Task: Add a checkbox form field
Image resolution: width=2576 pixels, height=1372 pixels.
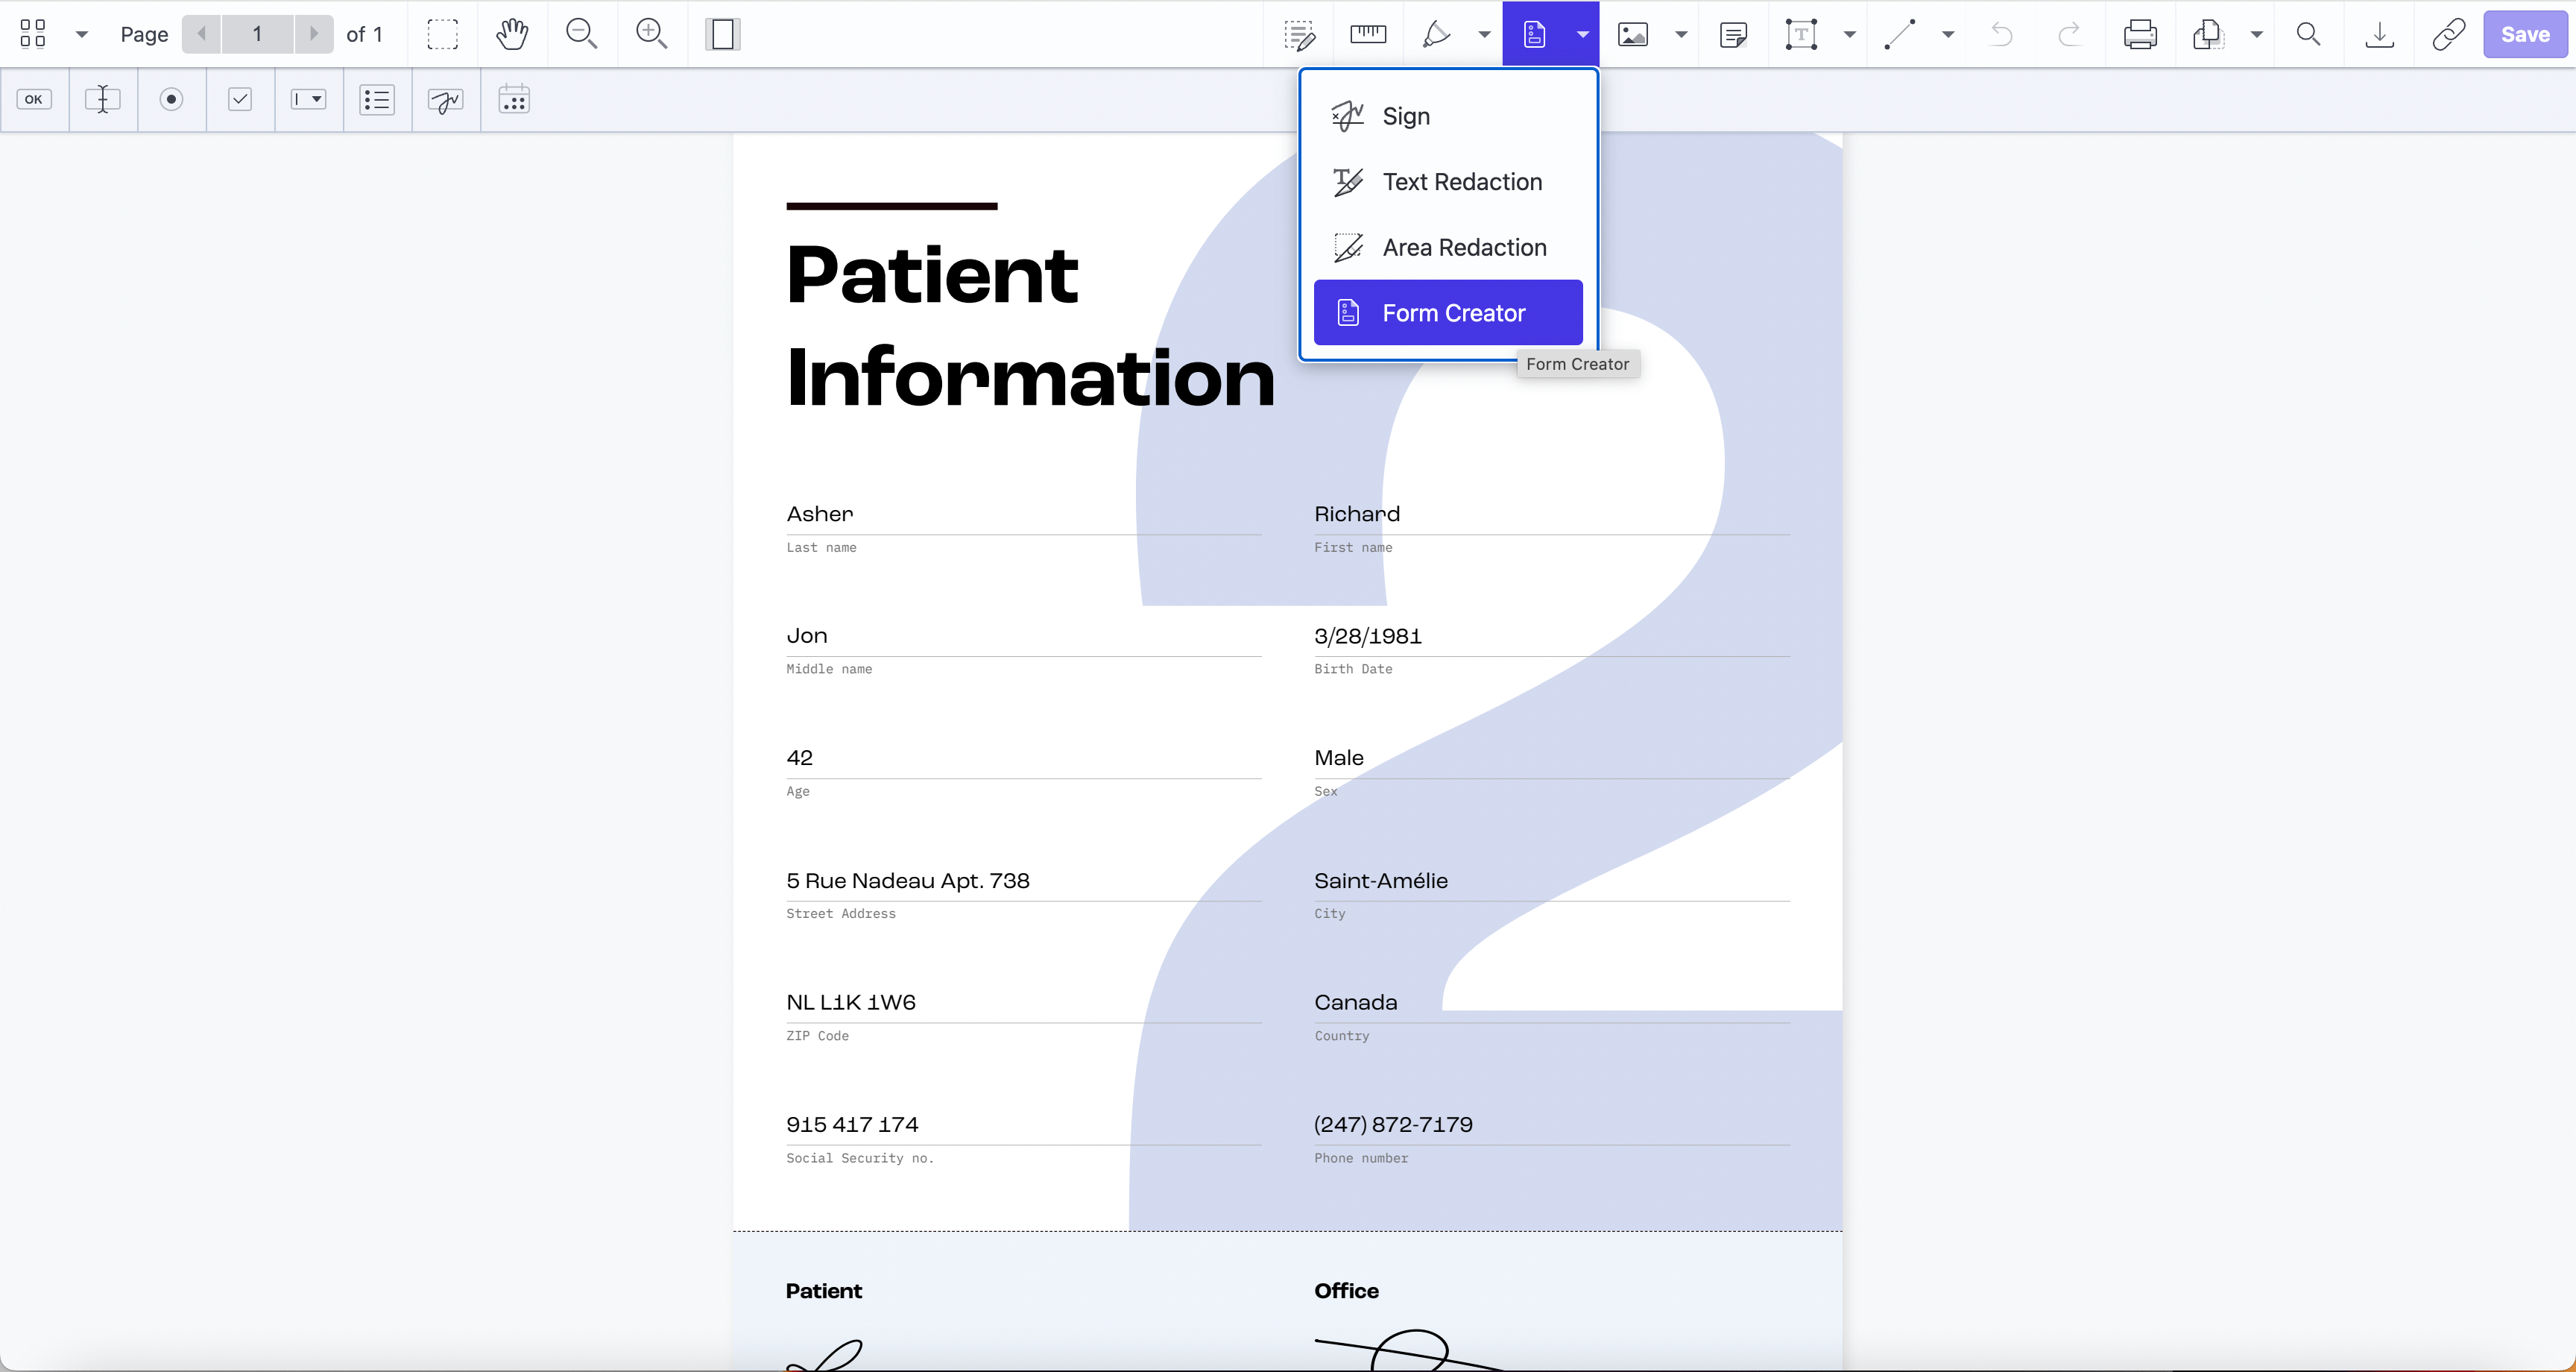Action: coord(240,99)
